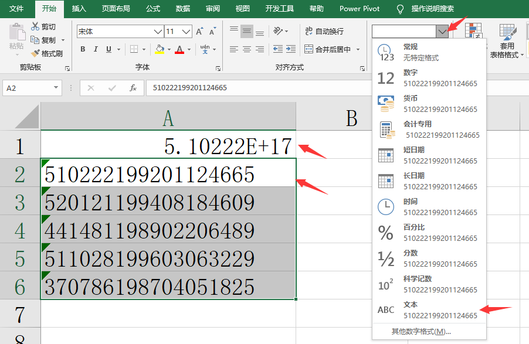This screenshot has width=529, height=344.
Task: Click Merge and Center (合并后居中)
Action: (328, 49)
